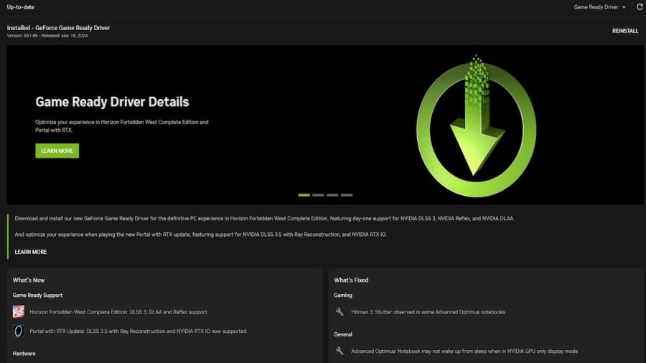Open the Game Ready Driver dropdown
The height and width of the screenshot is (363, 646).
[x=600, y=7]
